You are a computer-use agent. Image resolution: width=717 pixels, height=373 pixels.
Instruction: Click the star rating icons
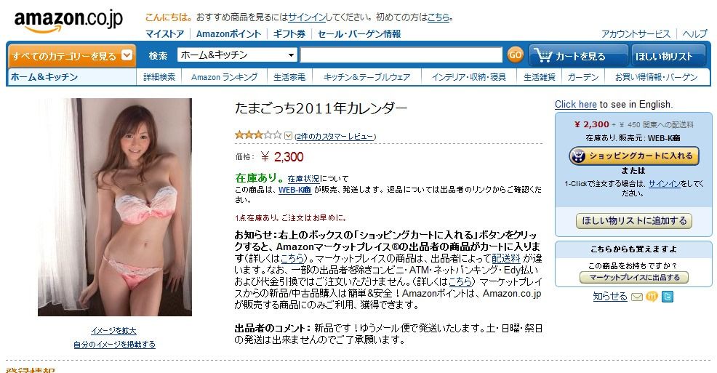coord(258,135)
